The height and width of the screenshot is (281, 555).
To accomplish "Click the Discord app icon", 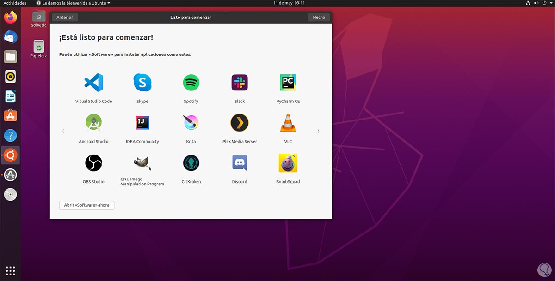I will [240, 163].
